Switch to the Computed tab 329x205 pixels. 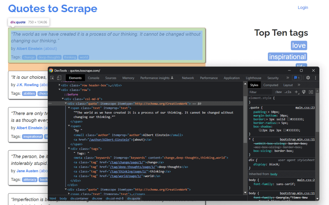pos(271,85)
